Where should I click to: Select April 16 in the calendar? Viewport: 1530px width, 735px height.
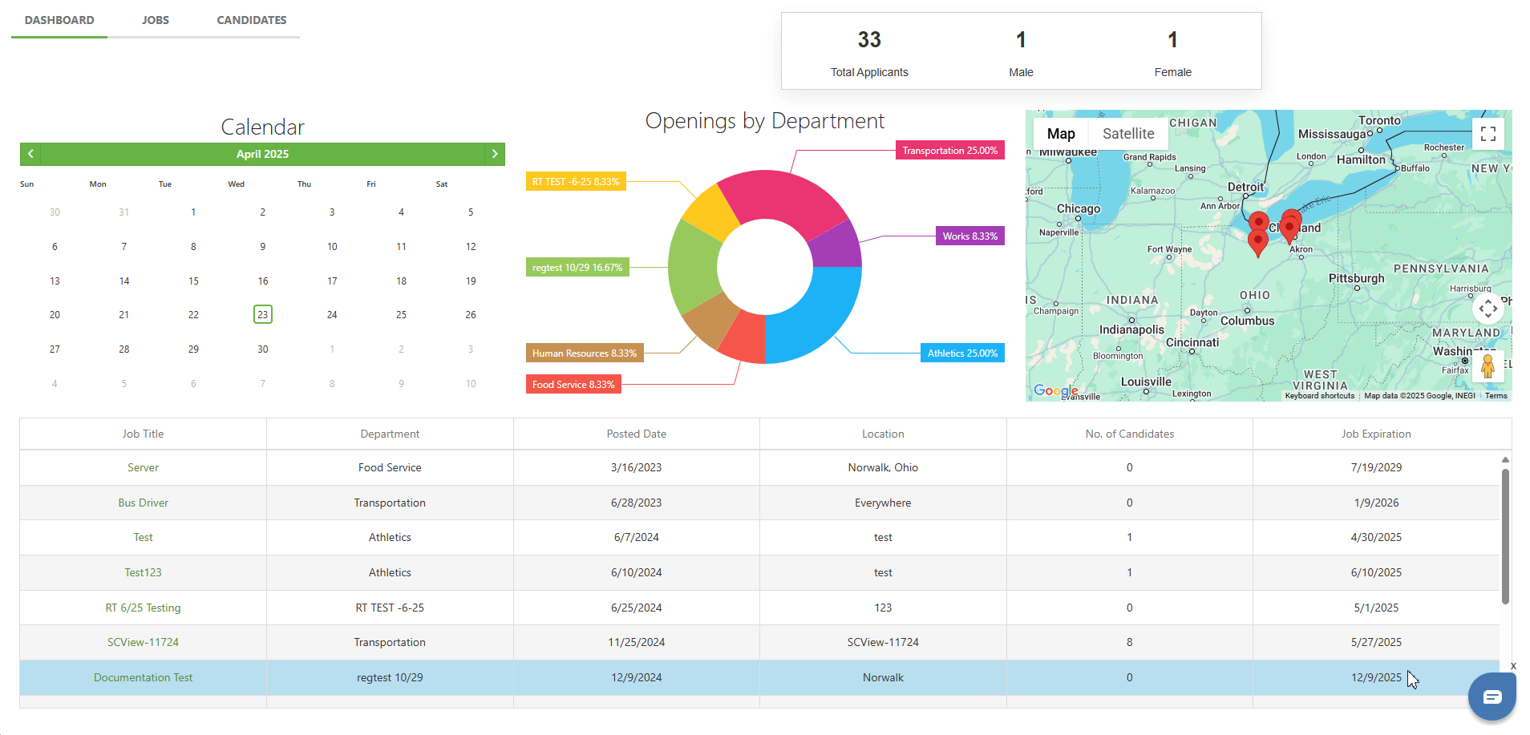click(x=263, y=281)
